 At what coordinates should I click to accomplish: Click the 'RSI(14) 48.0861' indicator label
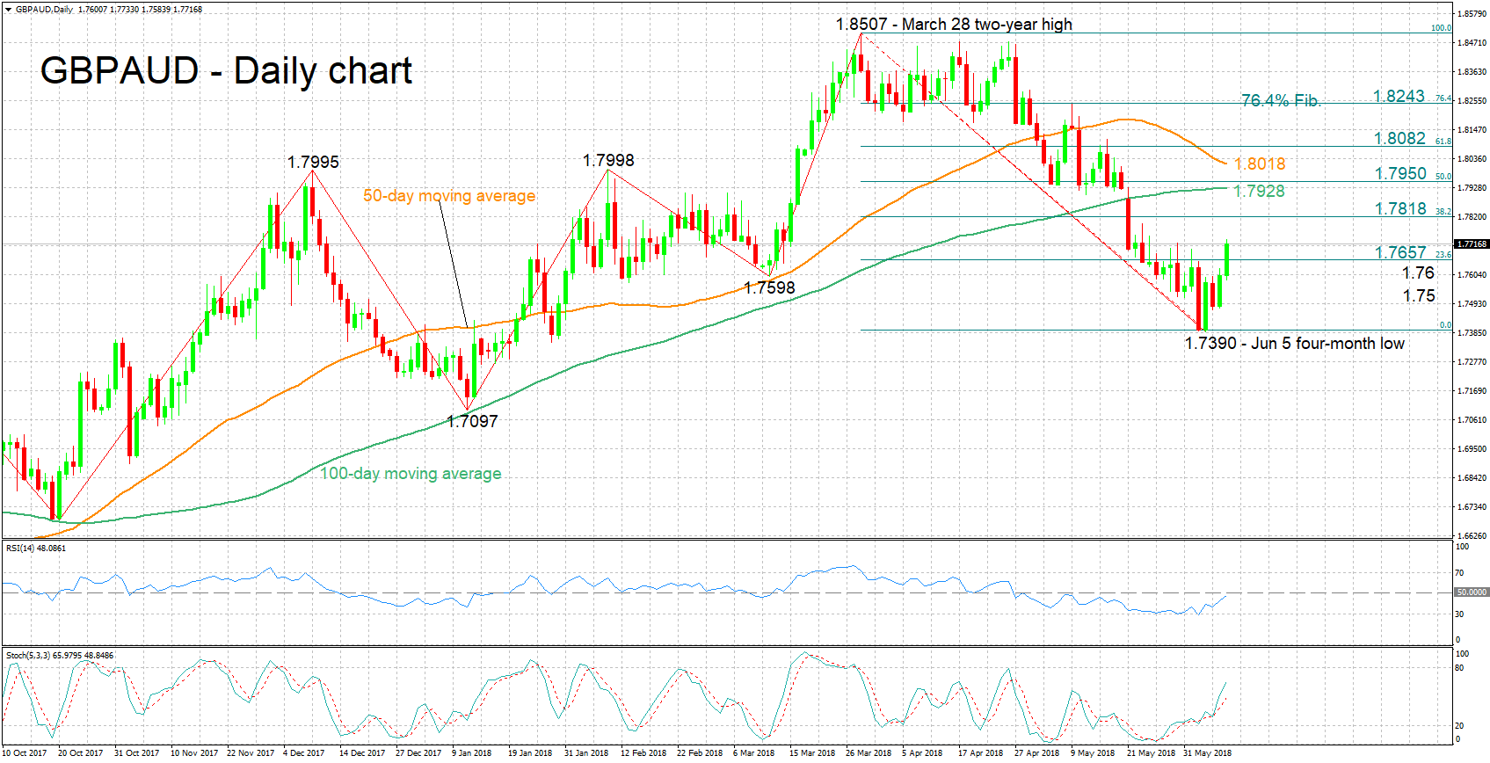click(36, 548)
